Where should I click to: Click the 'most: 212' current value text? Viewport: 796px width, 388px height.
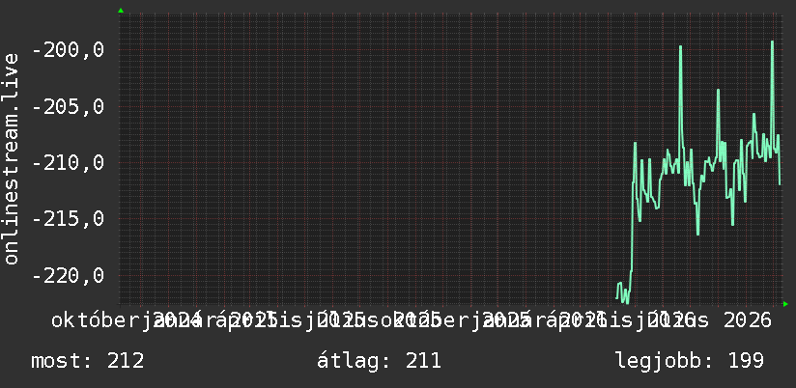point(87,361)
